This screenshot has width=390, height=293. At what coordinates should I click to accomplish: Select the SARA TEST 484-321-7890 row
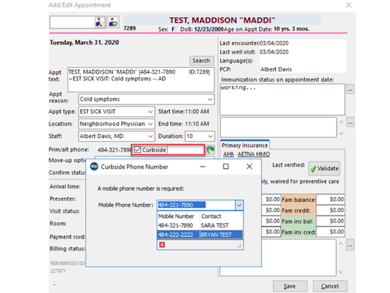[x=200, y=225]
